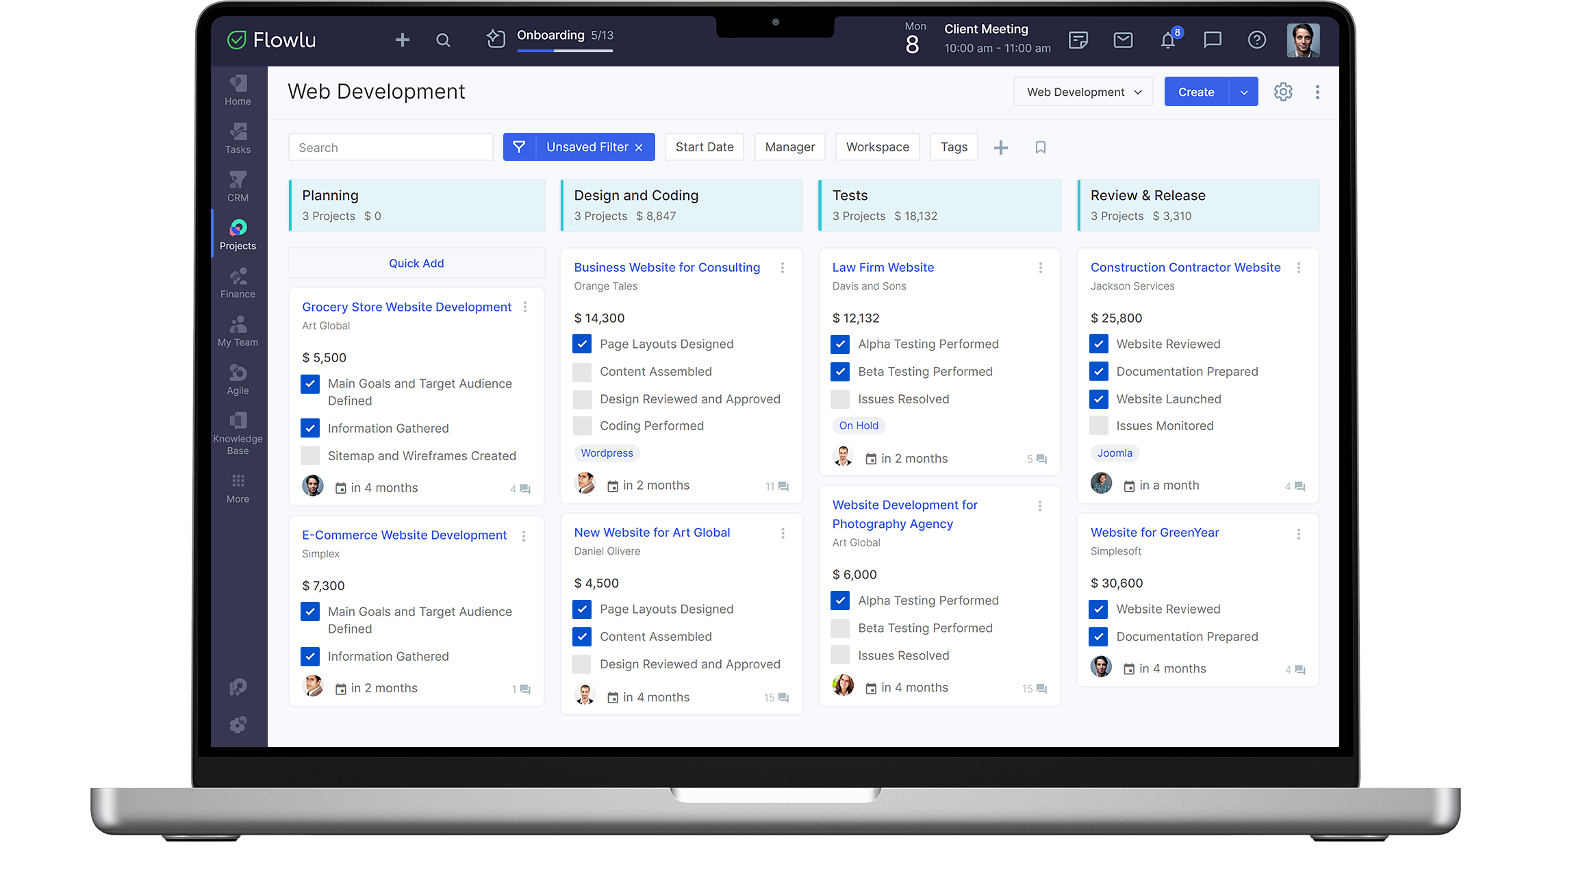The image size is (1572, 871).
Task: Open the mail inbox icon in top bar
Action: coord(1122,40)
